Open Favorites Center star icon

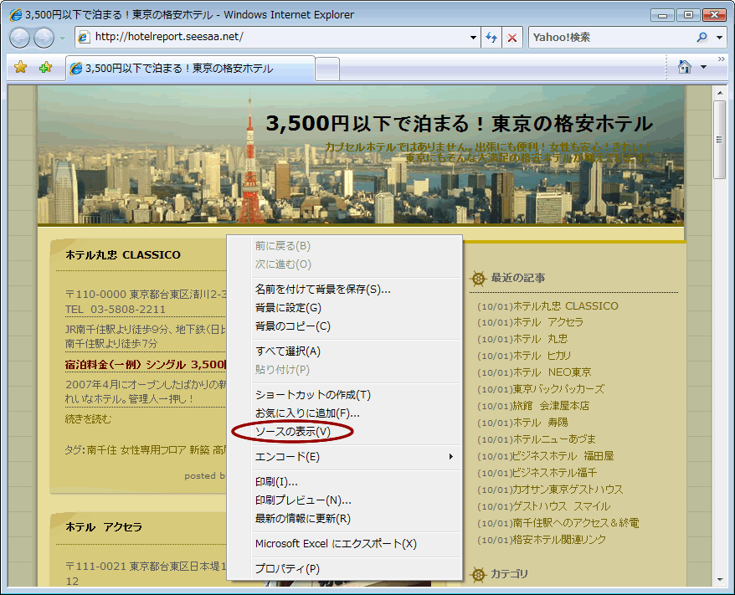pyautogui.click(x=21, y=67)
